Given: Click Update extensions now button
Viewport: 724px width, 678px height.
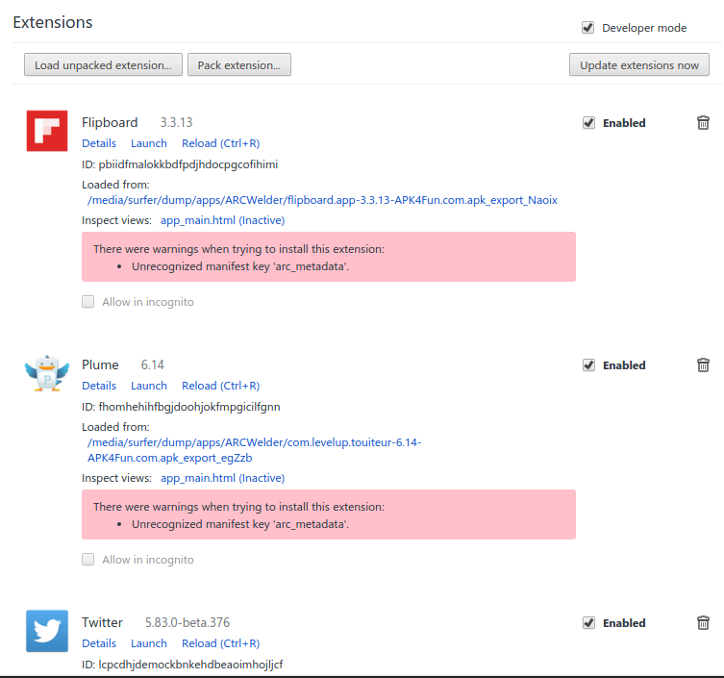Looking at the screenshot, I should [639, 64].
